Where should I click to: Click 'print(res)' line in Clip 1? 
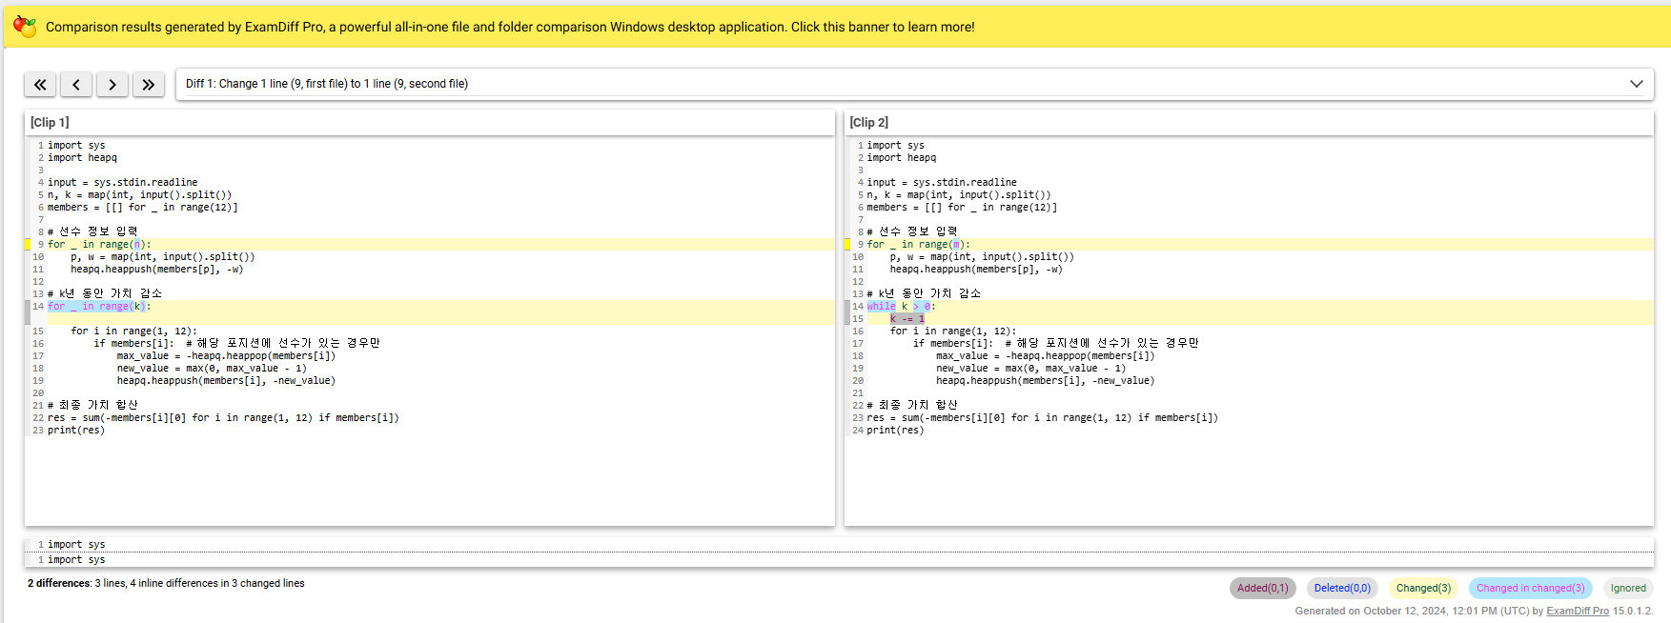pos(76,431)
